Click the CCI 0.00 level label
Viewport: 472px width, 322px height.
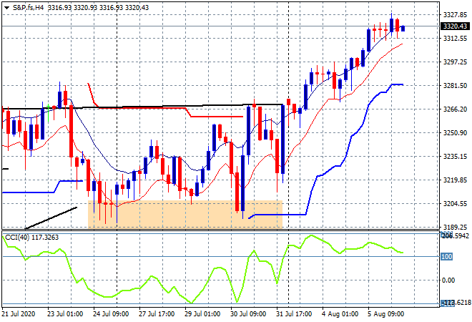point(448,280)
